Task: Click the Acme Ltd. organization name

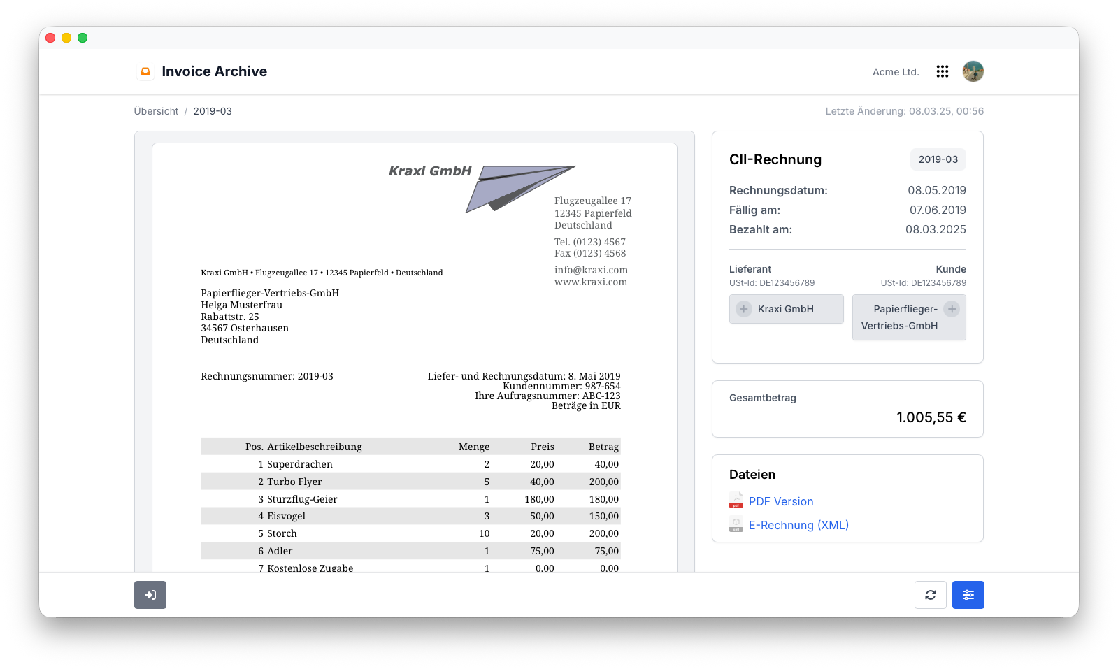Action: [x=896, y=72]
